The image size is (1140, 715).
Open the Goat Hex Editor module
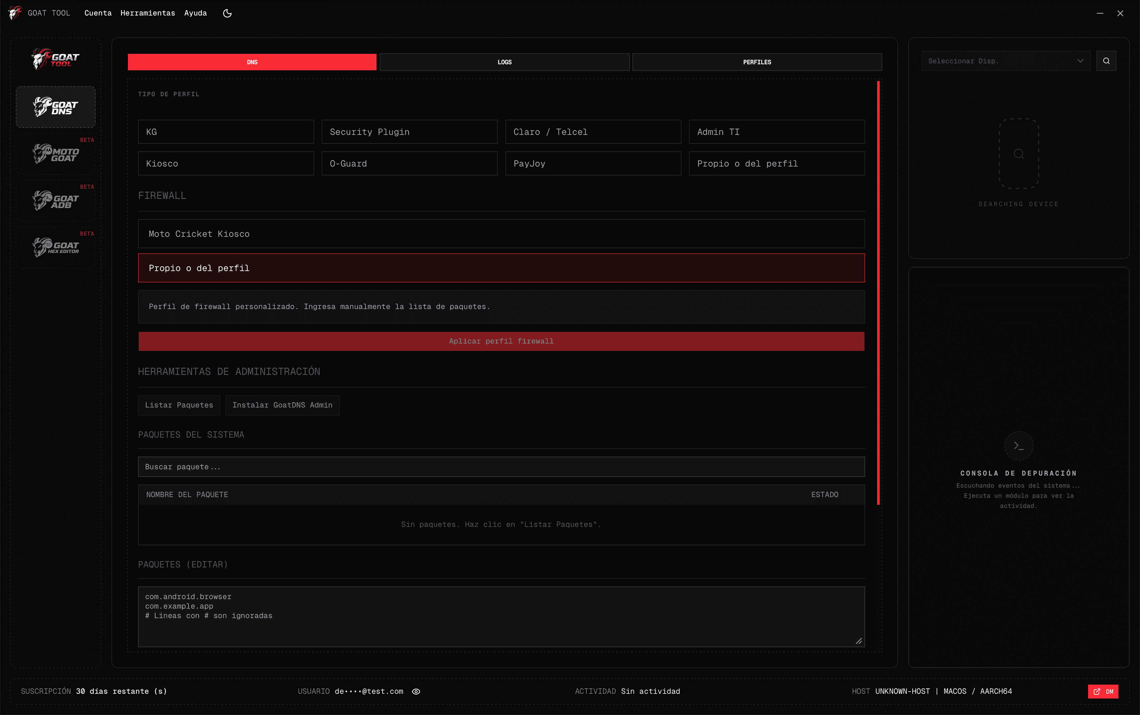[56, 247]
